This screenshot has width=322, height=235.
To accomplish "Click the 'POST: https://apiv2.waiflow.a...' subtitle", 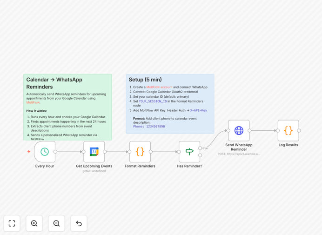I will tap(239, 154).
